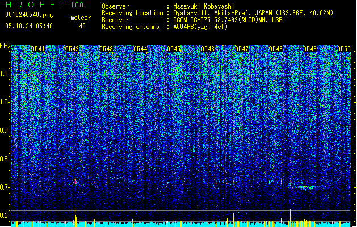Click the 0.6 kHz axis label
357x227 pixels.
(x=5, y=216)
